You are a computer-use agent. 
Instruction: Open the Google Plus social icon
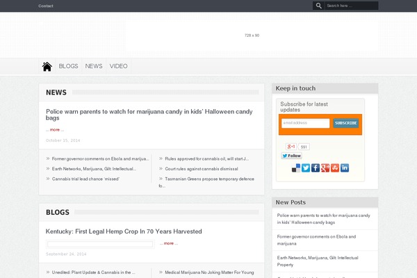(x=325, y=168)
